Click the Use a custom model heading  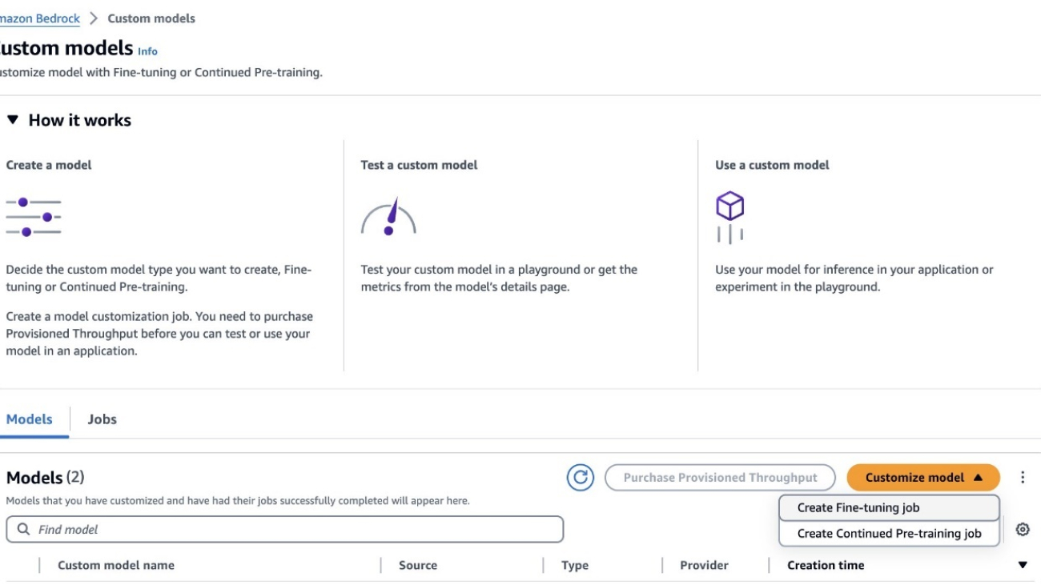(772, 165)
